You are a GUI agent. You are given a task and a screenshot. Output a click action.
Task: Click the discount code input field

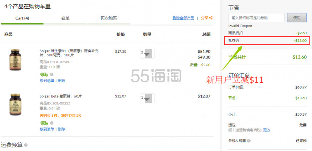click(256, 18)
